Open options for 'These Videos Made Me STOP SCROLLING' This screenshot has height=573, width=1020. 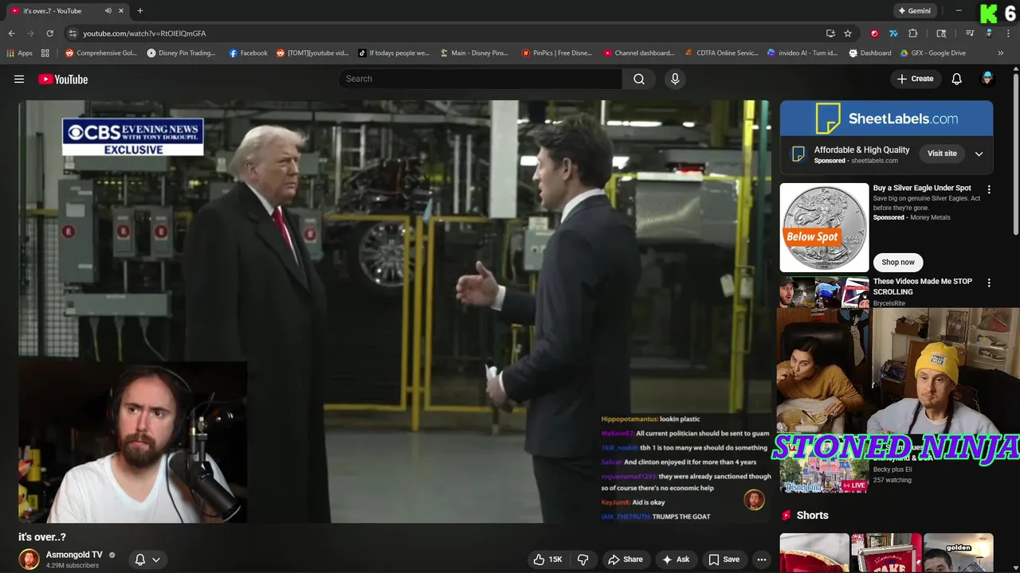coord(989,283)
